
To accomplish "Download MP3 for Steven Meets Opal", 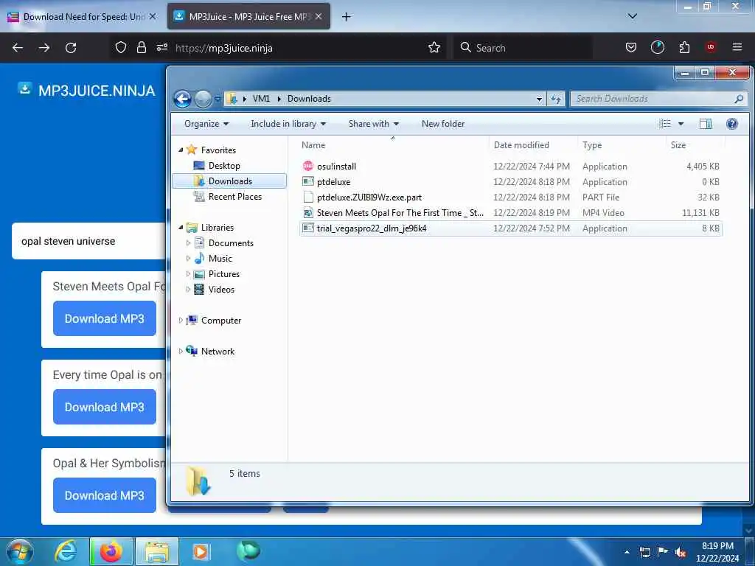I will pos(105,318).
